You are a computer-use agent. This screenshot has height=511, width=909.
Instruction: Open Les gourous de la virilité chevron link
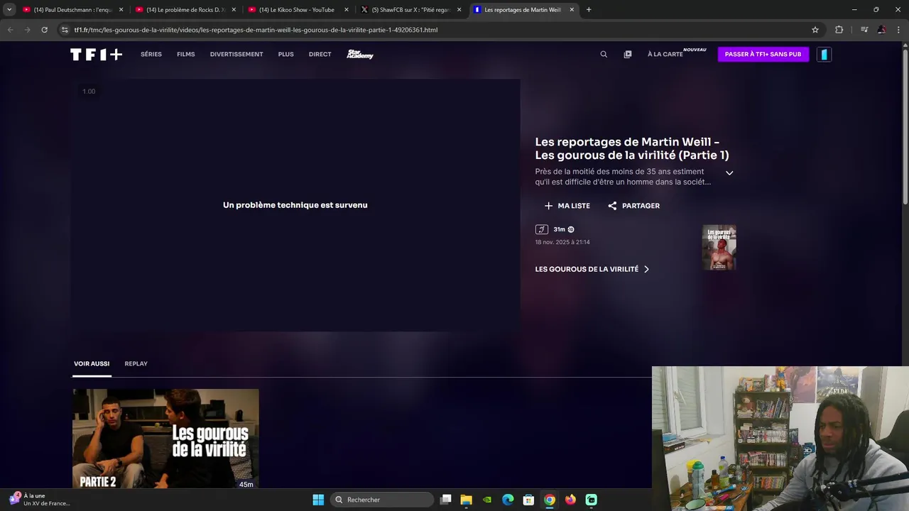pyautogui.click(x=592, y=269)
